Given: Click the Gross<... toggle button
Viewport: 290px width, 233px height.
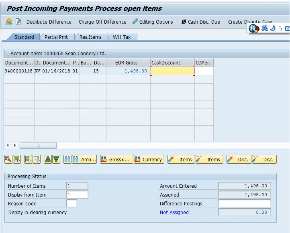Looking at the screenshot, I should [116, 159].
